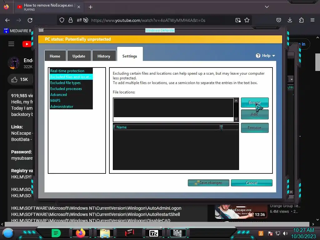Click the Name column header
The height and width of the screenshot is (240, 320).
point(167,127)
